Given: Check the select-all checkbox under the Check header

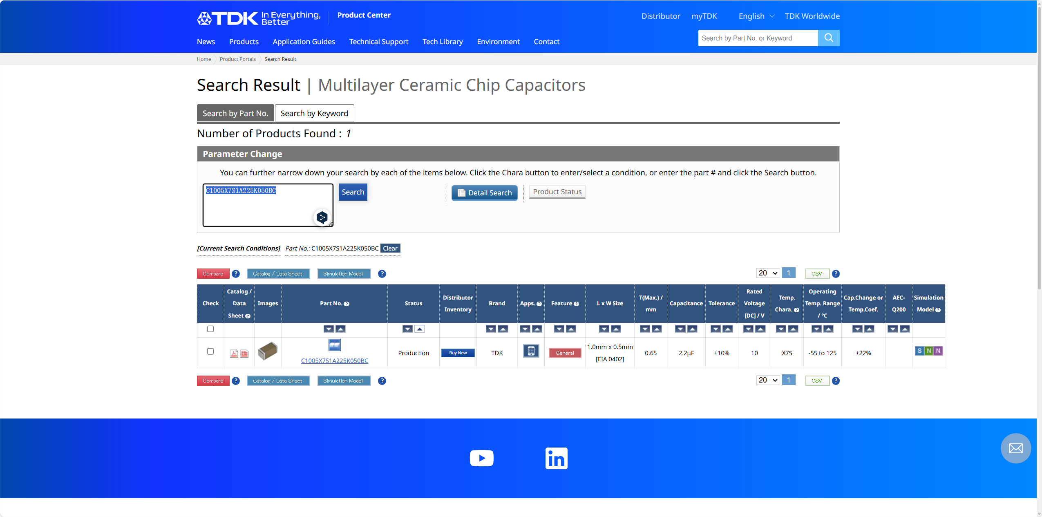Looking at the screenshot, I should pos(210,329).
